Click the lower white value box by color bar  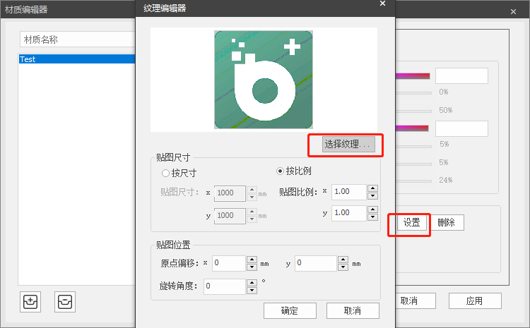(461, 128)
